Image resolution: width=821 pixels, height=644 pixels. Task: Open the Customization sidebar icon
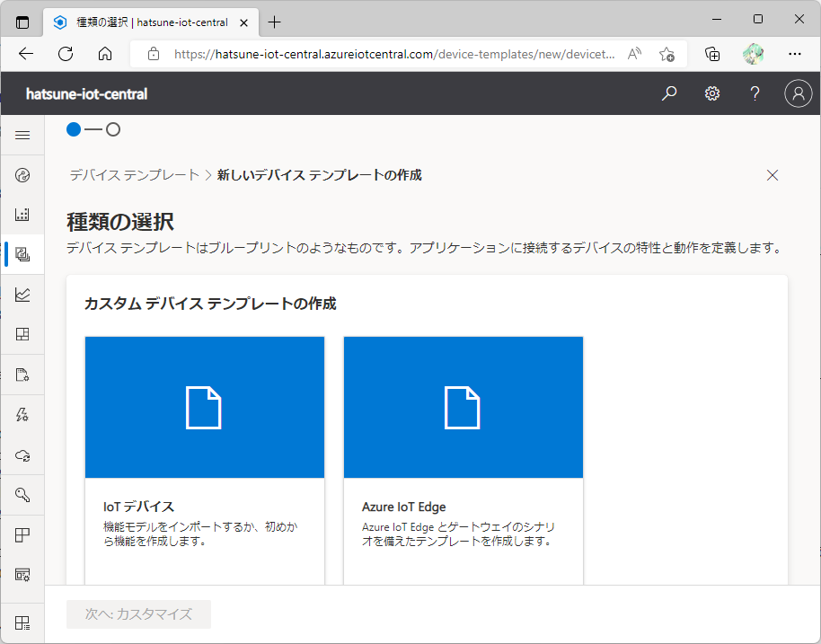(22, 575)
